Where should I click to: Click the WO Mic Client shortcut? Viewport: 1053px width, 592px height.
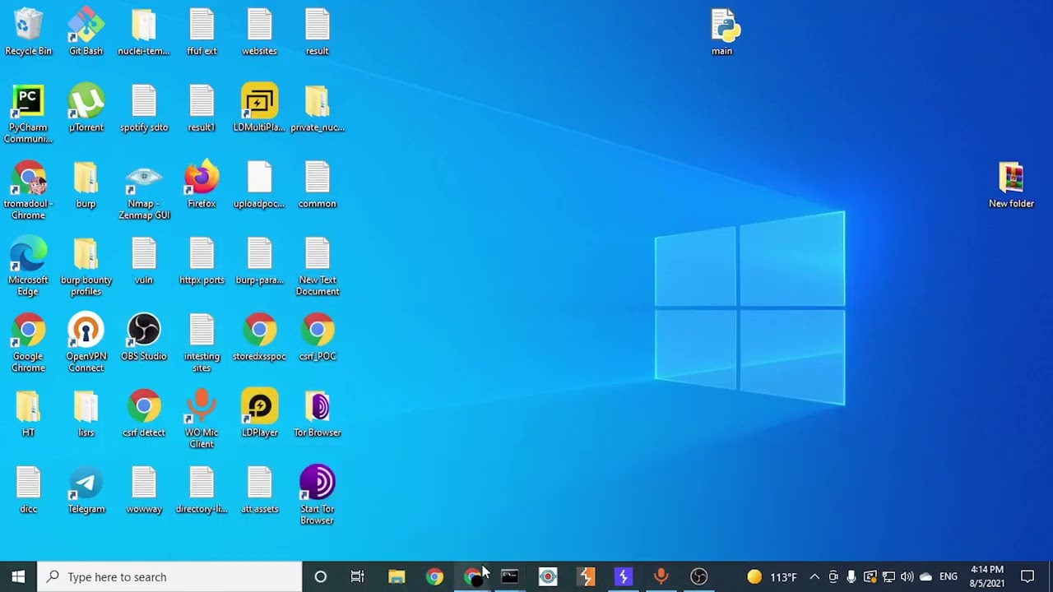pyautogui.click(x=202, y=420)
